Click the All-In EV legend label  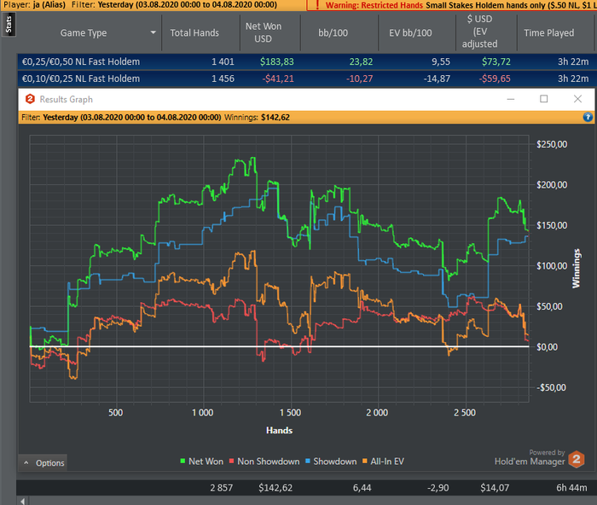tap(387, 461)
